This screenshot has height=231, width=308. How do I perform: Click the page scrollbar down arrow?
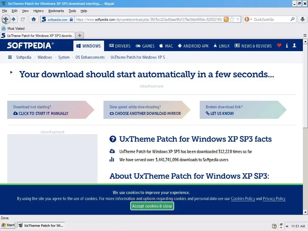[305, 212]
